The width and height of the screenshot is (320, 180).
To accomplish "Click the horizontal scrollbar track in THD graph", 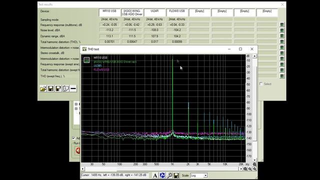I will point(161,169).
